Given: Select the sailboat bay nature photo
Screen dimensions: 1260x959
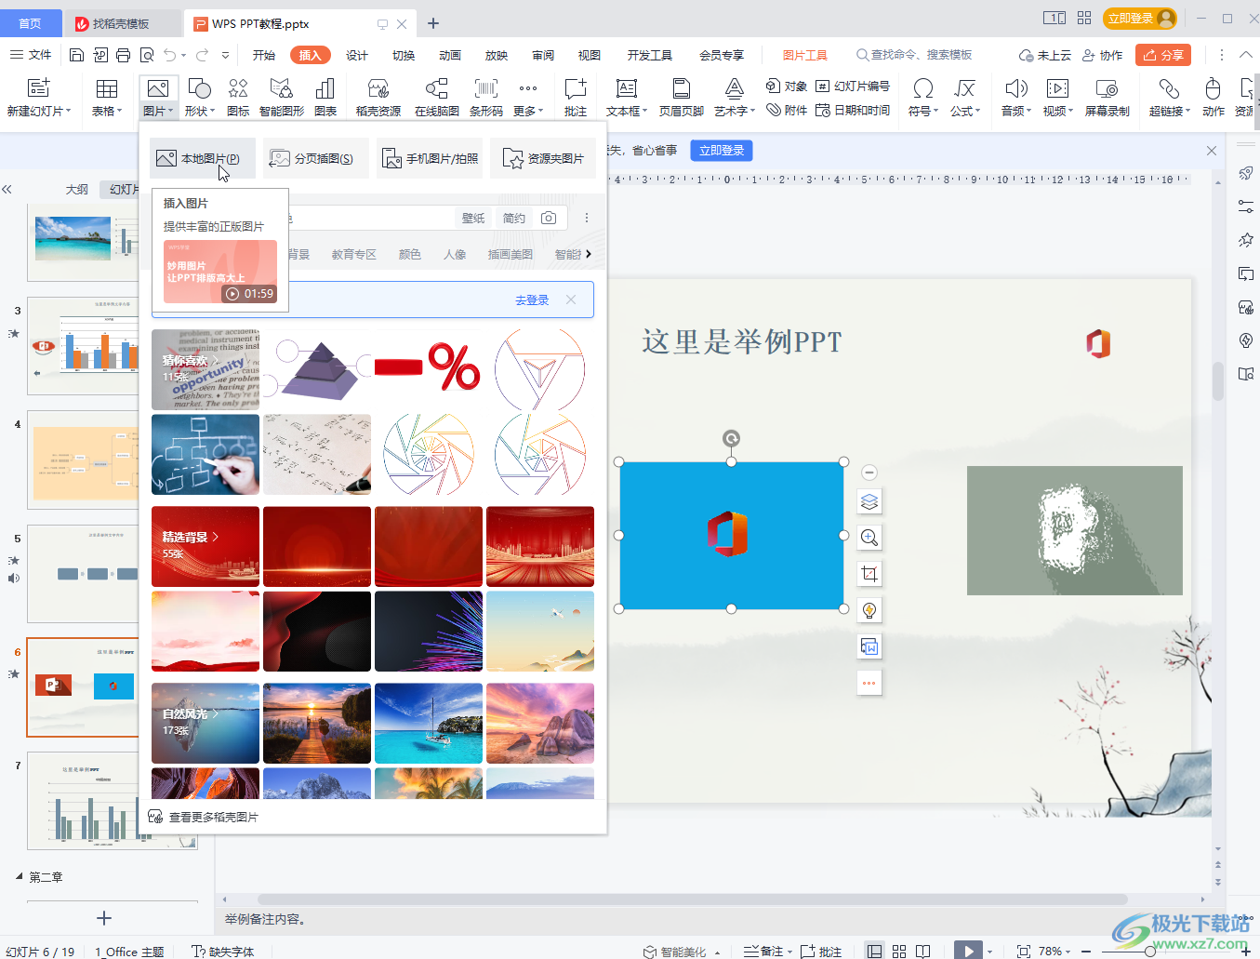Looking at the screenshot, I should click(429, 723).
